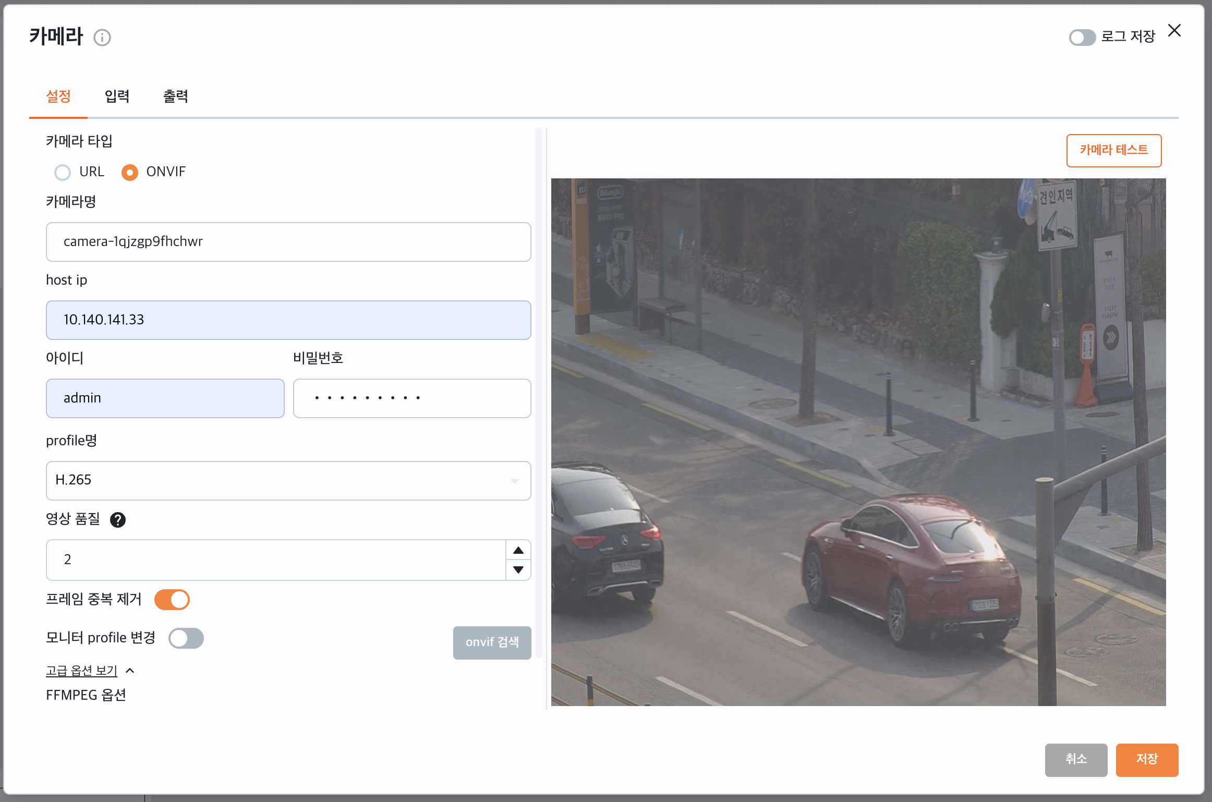Open the 영상 품질 help question mark icon
The width and height of the screenshot is (1212, 802).
pos(118,520)
